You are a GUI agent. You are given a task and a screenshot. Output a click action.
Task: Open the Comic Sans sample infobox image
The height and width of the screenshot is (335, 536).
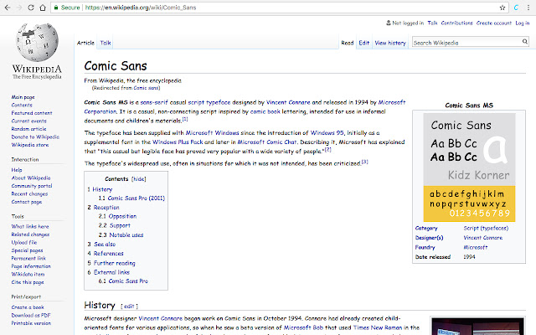(469, 167)
